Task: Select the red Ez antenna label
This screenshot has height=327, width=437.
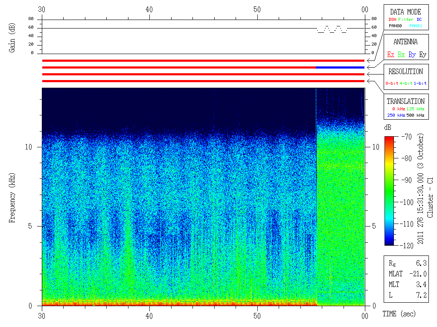Action: click(390, 54)
